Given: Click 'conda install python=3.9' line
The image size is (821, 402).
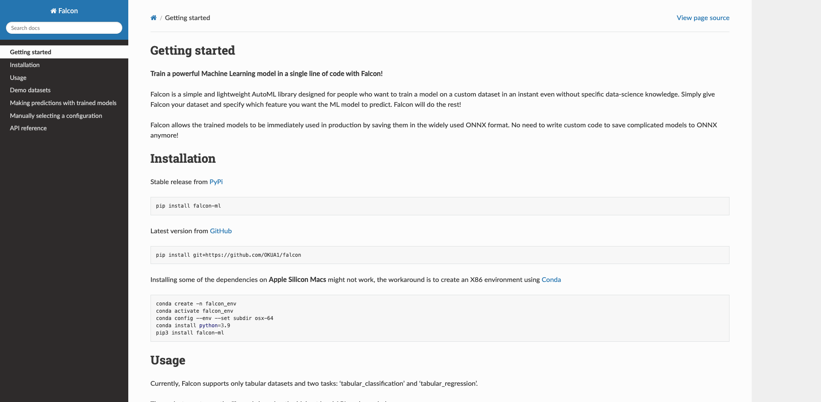Looking at the screenshot, I should 193,326.
